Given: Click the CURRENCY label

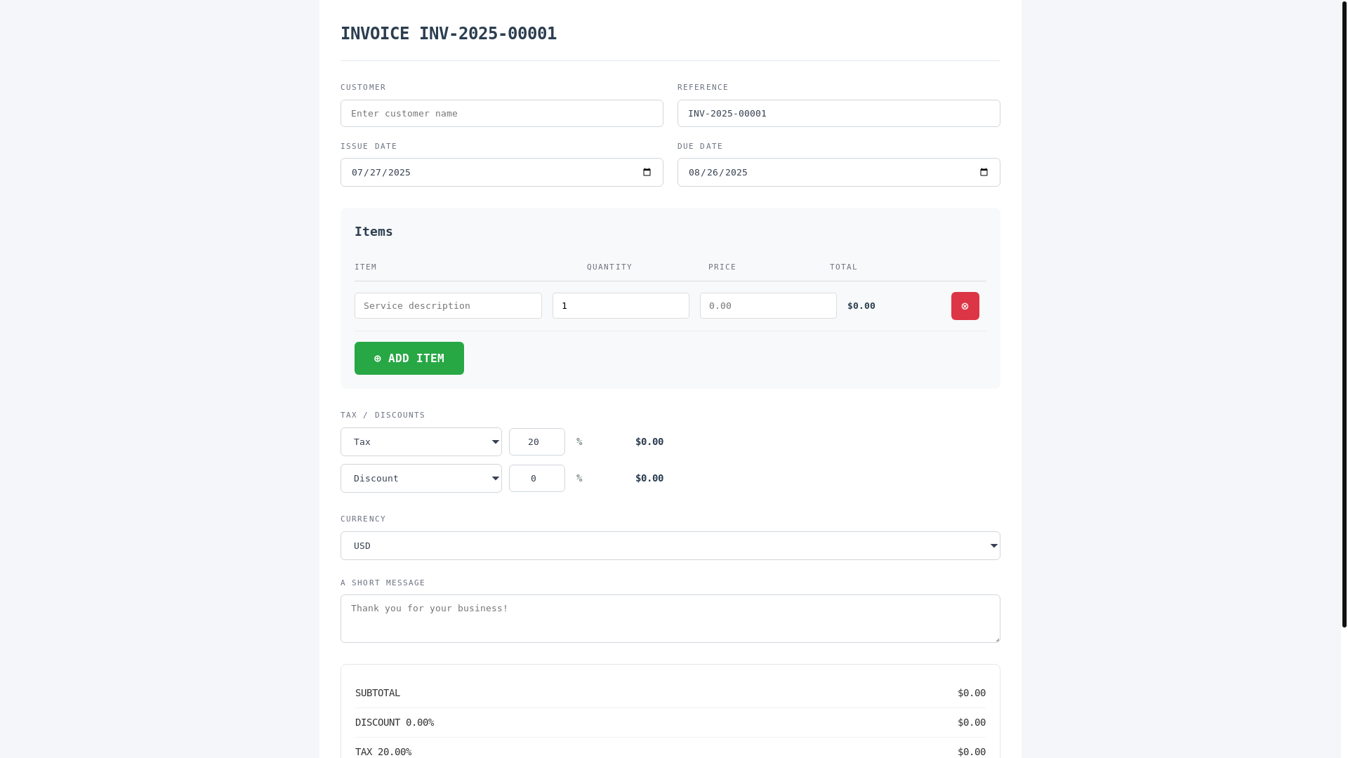Looking at the screenshot, I should tap(363, 519).
